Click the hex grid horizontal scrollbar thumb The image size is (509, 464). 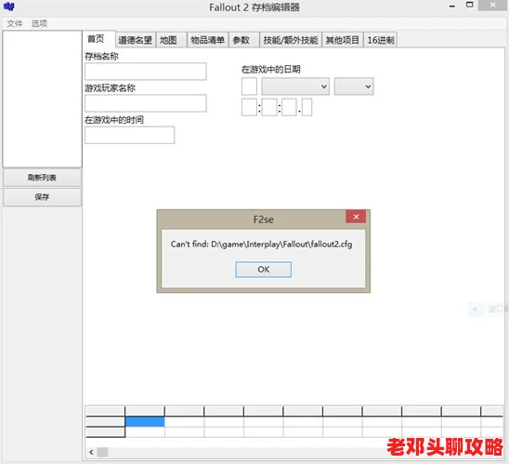coord(102,452)
